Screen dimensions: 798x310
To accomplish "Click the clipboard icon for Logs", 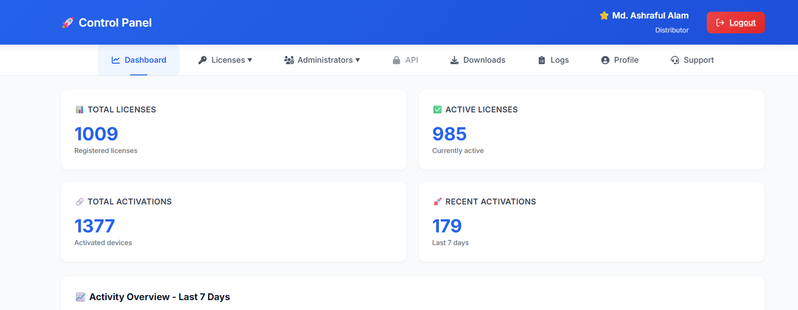I will pyautogui.click(x=542, y=60).
